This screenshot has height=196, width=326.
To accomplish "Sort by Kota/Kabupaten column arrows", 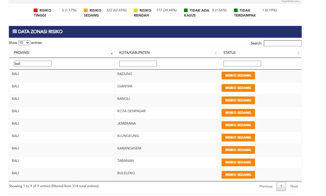I will tap(216, 53).
